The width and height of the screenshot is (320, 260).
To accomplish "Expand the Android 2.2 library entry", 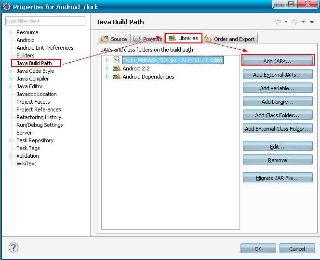I will [x=107, y=68].
